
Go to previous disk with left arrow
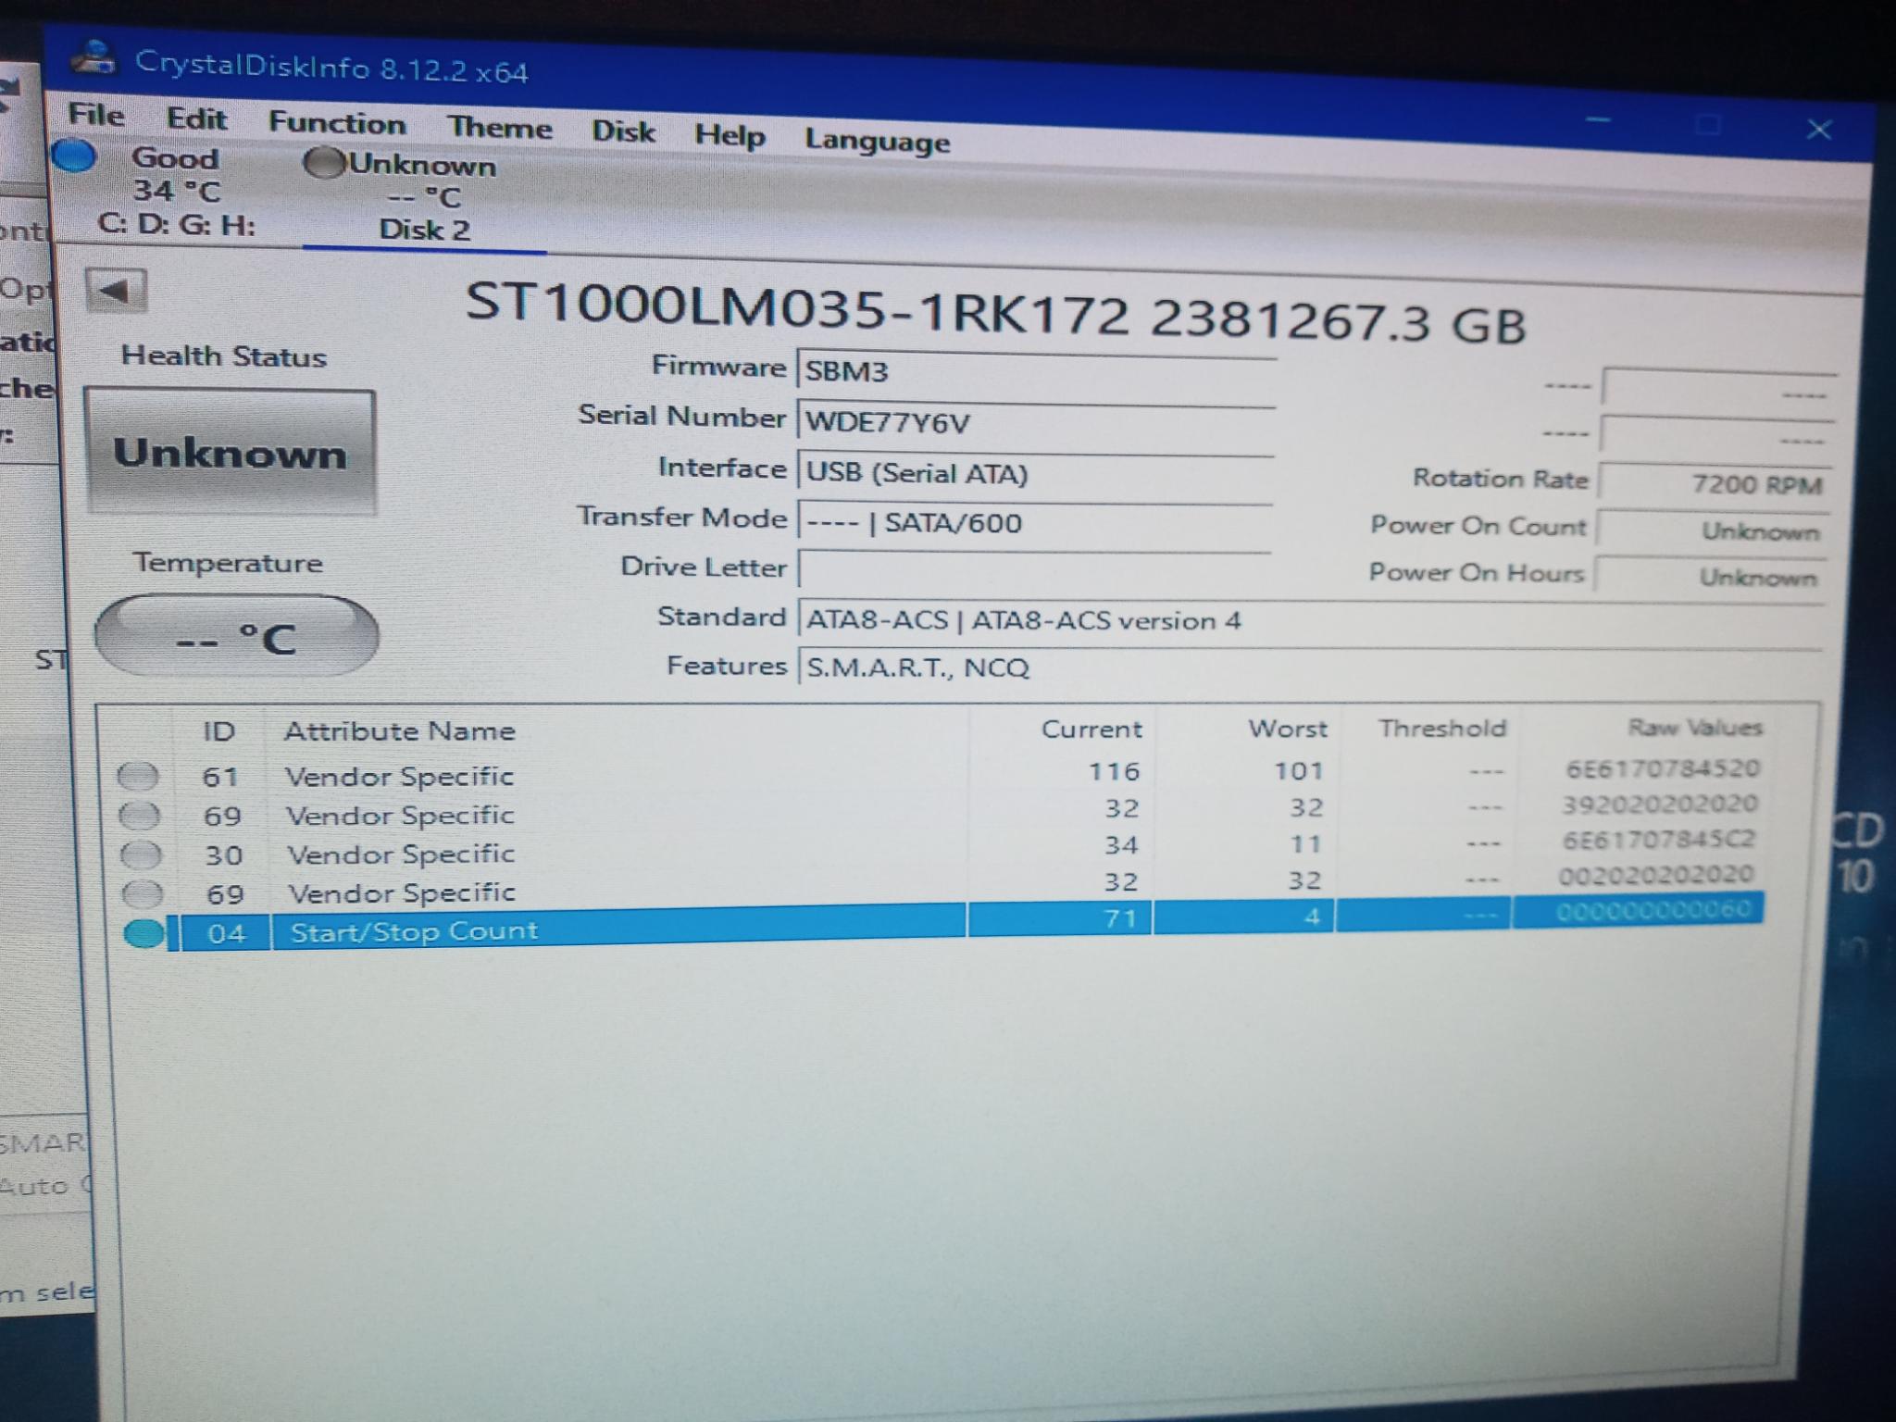(x=116, y=292)
